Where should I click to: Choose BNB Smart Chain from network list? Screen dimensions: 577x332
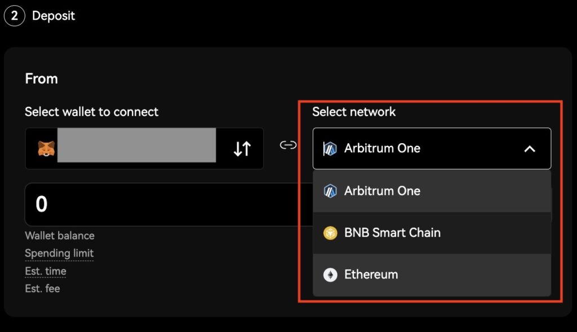tap(392, 233)
